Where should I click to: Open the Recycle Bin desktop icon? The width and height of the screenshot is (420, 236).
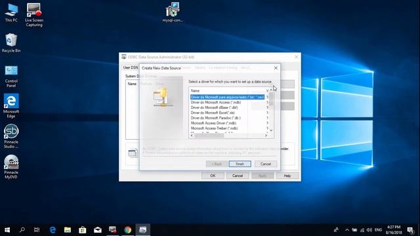[11, 43]
